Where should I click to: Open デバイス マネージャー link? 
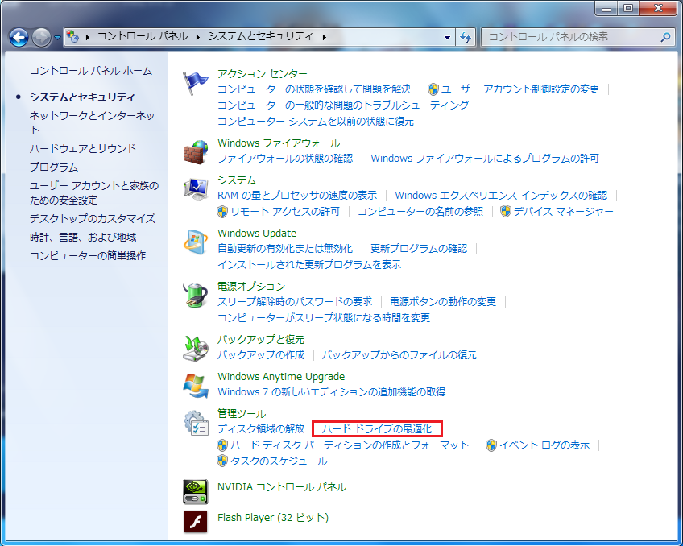[563, 212]
